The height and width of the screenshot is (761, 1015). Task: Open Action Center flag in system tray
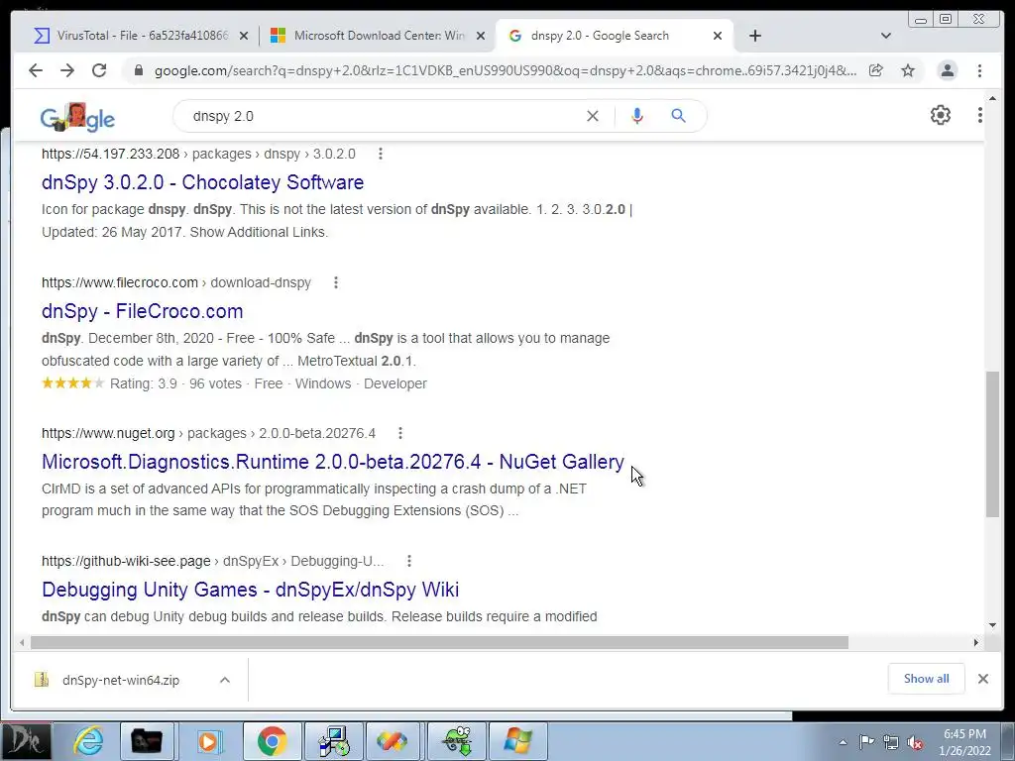pyautogui.click(x=866, y=742)
